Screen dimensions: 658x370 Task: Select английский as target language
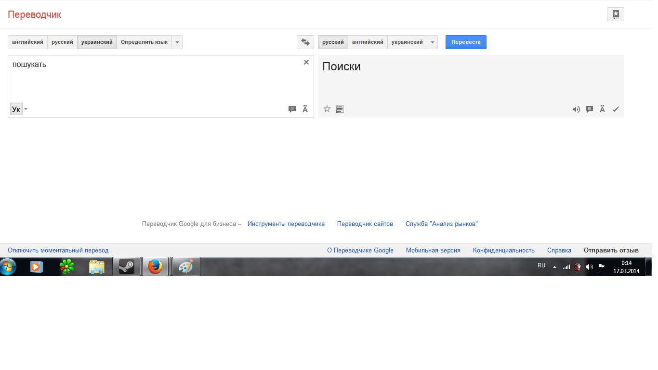(368, 42)
